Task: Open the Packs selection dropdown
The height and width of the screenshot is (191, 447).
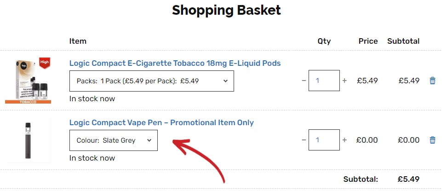Action: pyautogui.click(x=151, y=81)
